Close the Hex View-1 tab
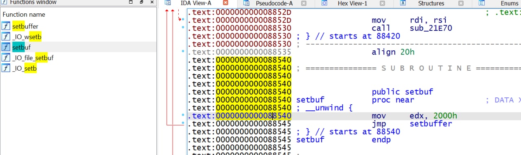 [382, 3]
